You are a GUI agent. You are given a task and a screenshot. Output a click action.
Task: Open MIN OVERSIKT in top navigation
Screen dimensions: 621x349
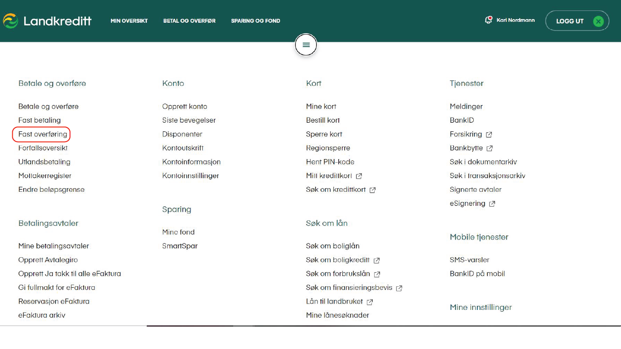coord(129,21)
